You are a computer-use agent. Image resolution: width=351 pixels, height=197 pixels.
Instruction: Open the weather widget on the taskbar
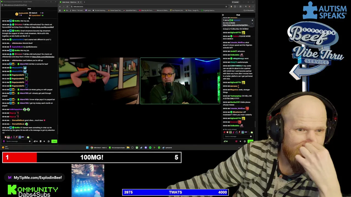(5, 148)
